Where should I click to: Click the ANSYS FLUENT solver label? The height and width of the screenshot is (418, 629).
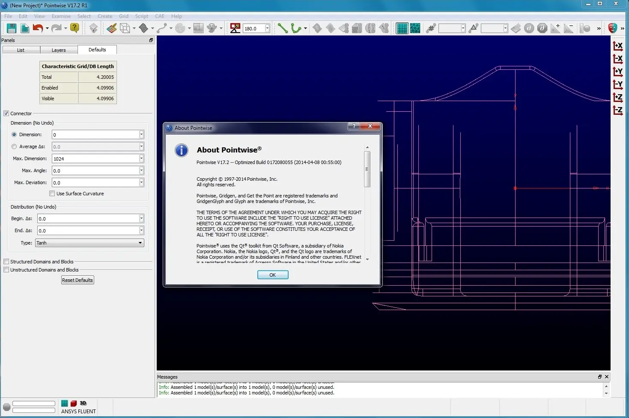78,412
